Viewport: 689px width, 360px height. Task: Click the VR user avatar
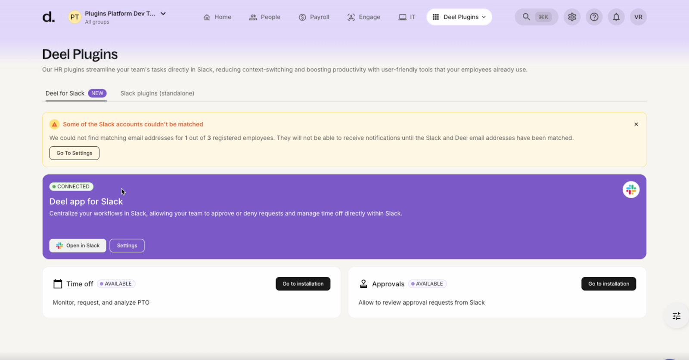click(638, 17)
